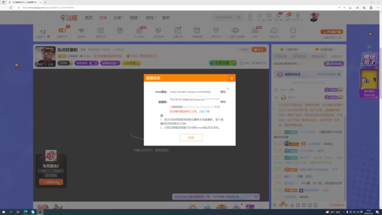Expand the 分类 dropdown menu

[x=118, y=18]
